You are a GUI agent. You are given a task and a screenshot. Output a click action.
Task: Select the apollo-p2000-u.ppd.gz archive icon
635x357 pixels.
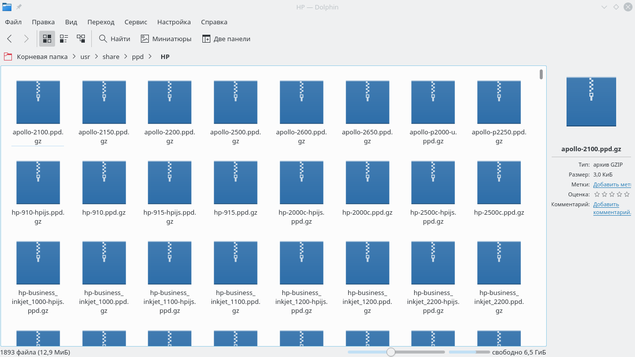tap(433, 102)
